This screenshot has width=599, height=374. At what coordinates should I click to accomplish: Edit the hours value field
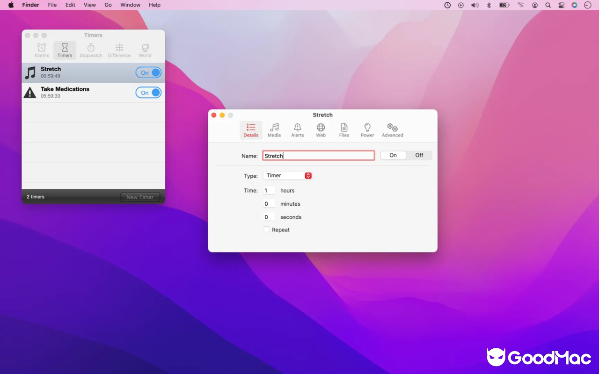[269, 190]
